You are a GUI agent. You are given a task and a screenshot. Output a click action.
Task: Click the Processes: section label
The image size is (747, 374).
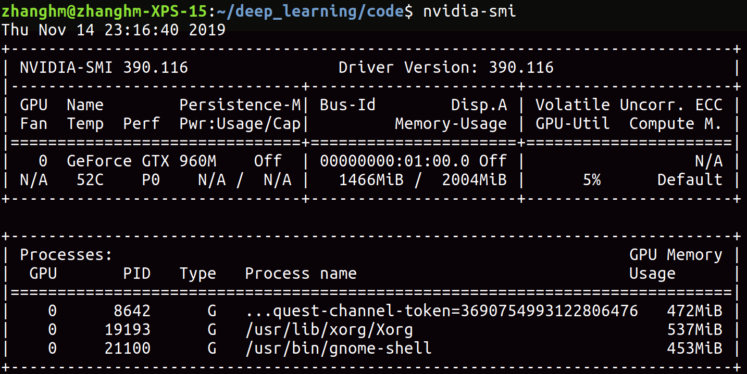pos(66,255)
